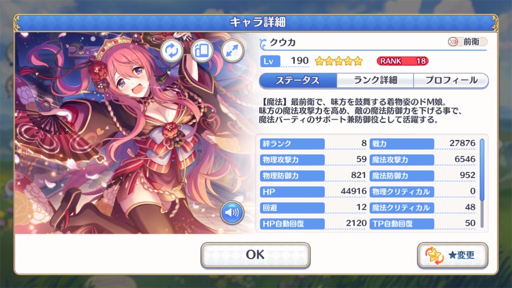The width and height of the screenshot is (512, 288).
Task: Open the プロフィール tab
Action: pos(451,80)
